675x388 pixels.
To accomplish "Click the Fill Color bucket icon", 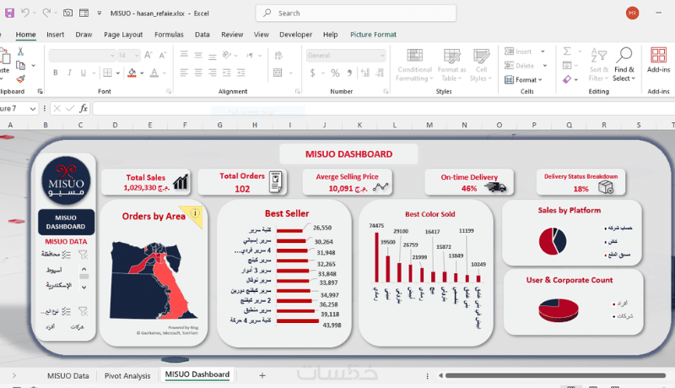I will coord(132,73).
